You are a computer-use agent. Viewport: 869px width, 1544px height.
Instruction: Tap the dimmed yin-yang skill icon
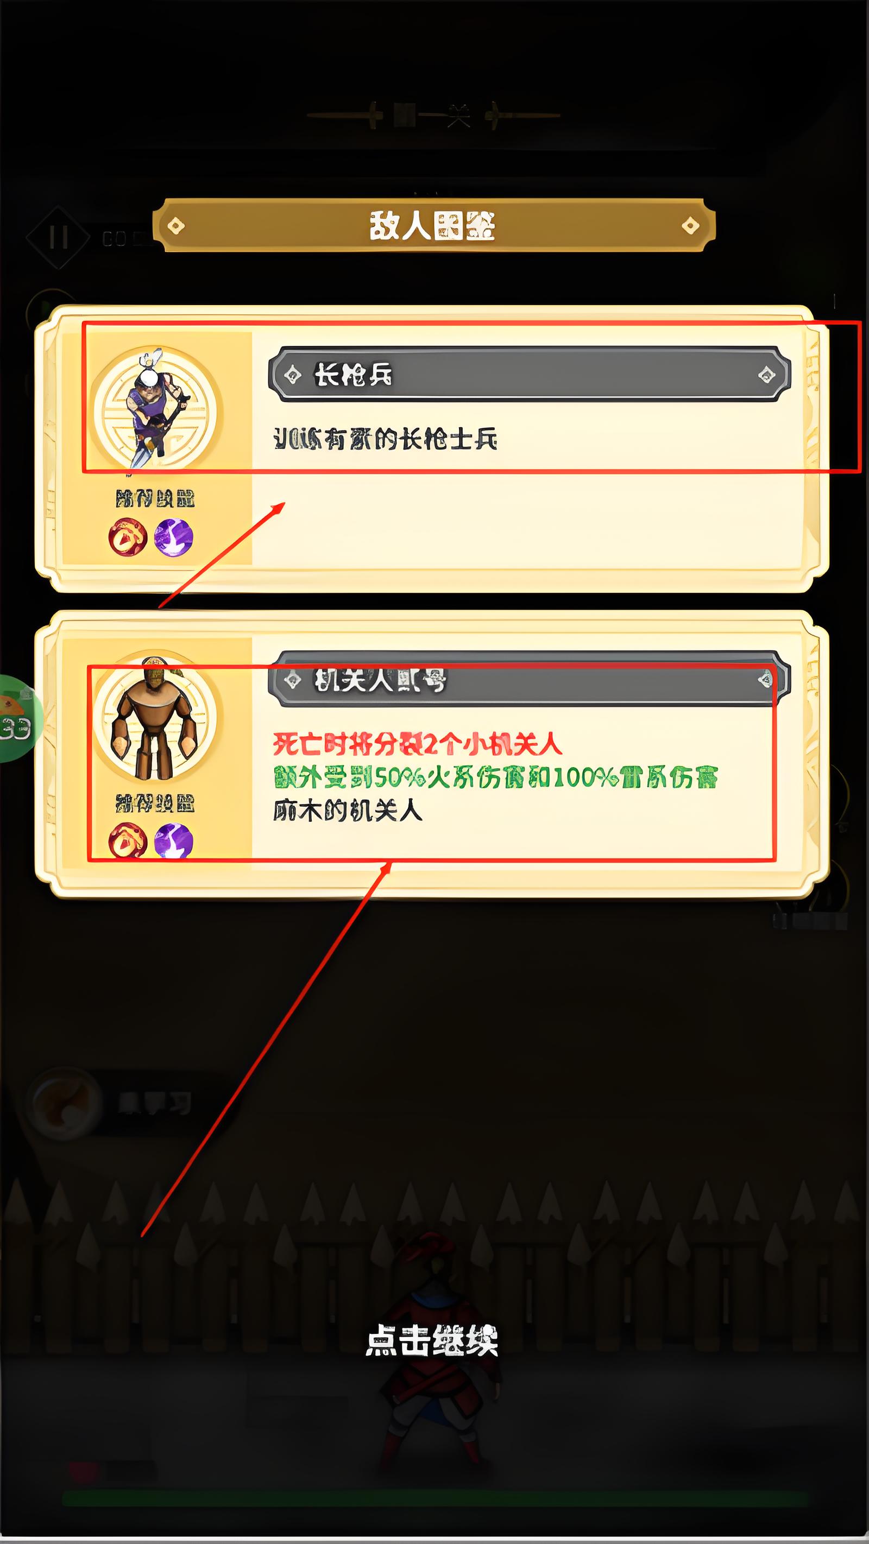[x=63, y=1104]
